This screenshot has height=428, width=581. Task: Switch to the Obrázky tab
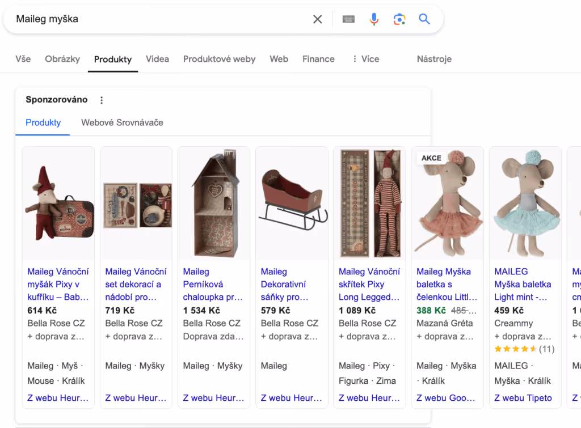coord(62,59)
